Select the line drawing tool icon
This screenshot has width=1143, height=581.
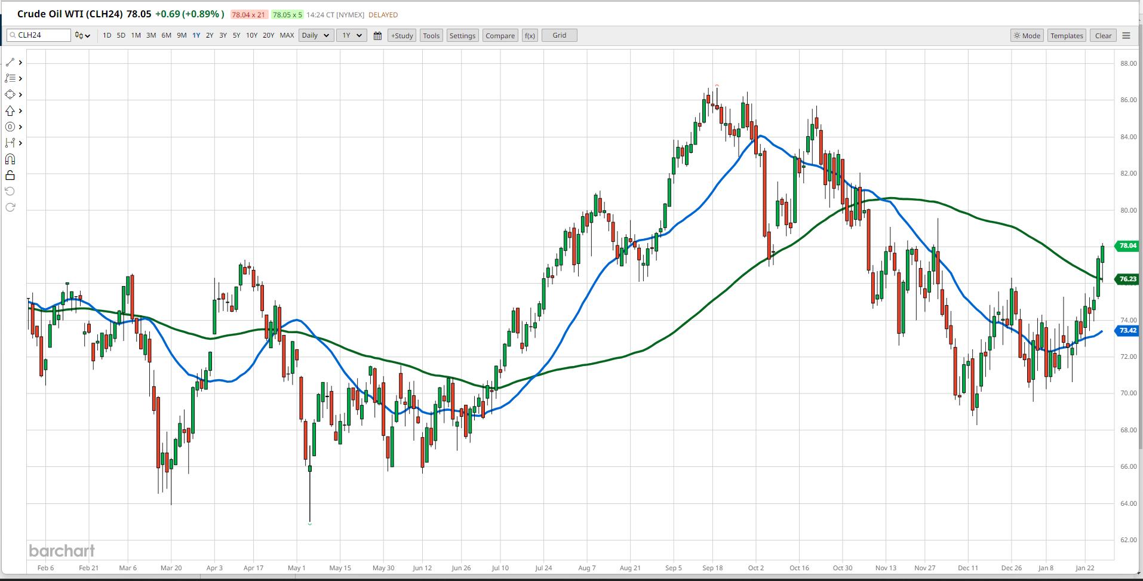10,63
